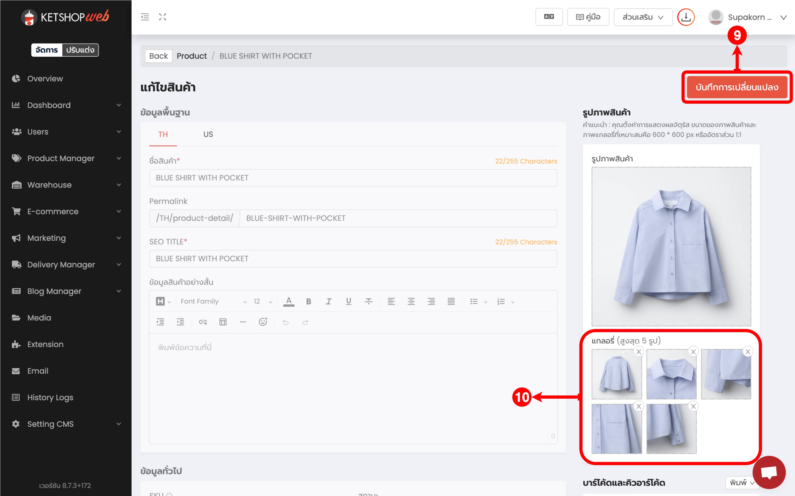Insert a table in editor
Image resolution: width=795 pixels, height=496 pixels.
pyautogui.click(x=223, y=322)
